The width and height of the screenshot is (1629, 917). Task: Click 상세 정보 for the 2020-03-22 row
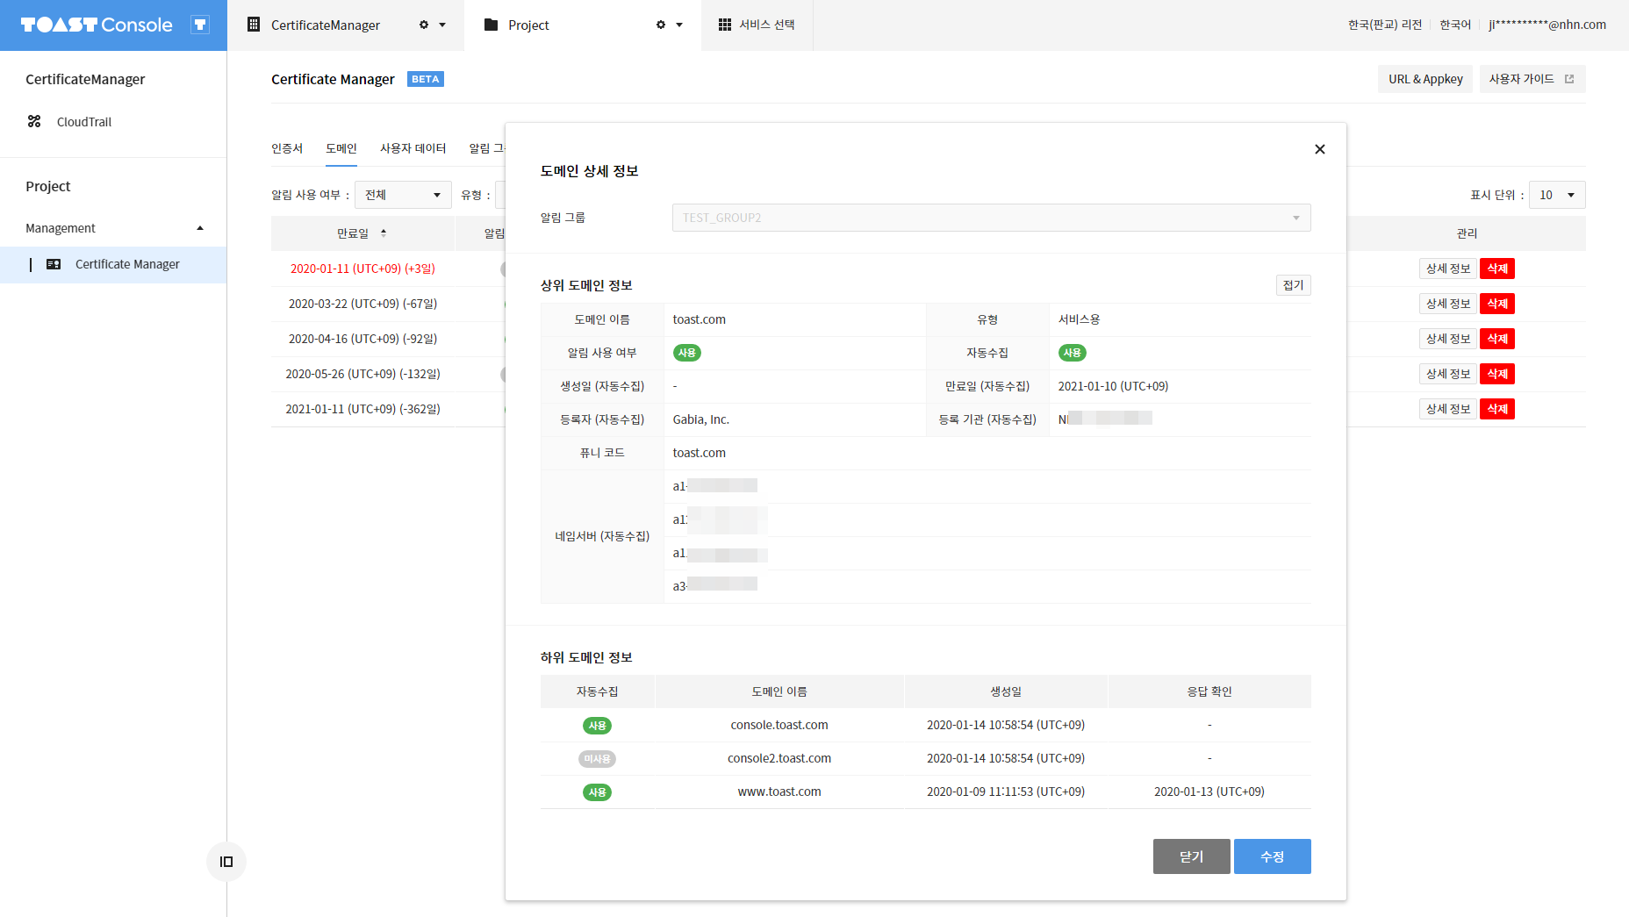tap(1448, 304)
